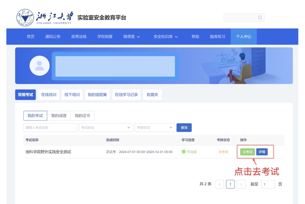This screenshot has height=204, width=305.
Task: Click the 查询 search button
Action: click(x=184, y=128)
